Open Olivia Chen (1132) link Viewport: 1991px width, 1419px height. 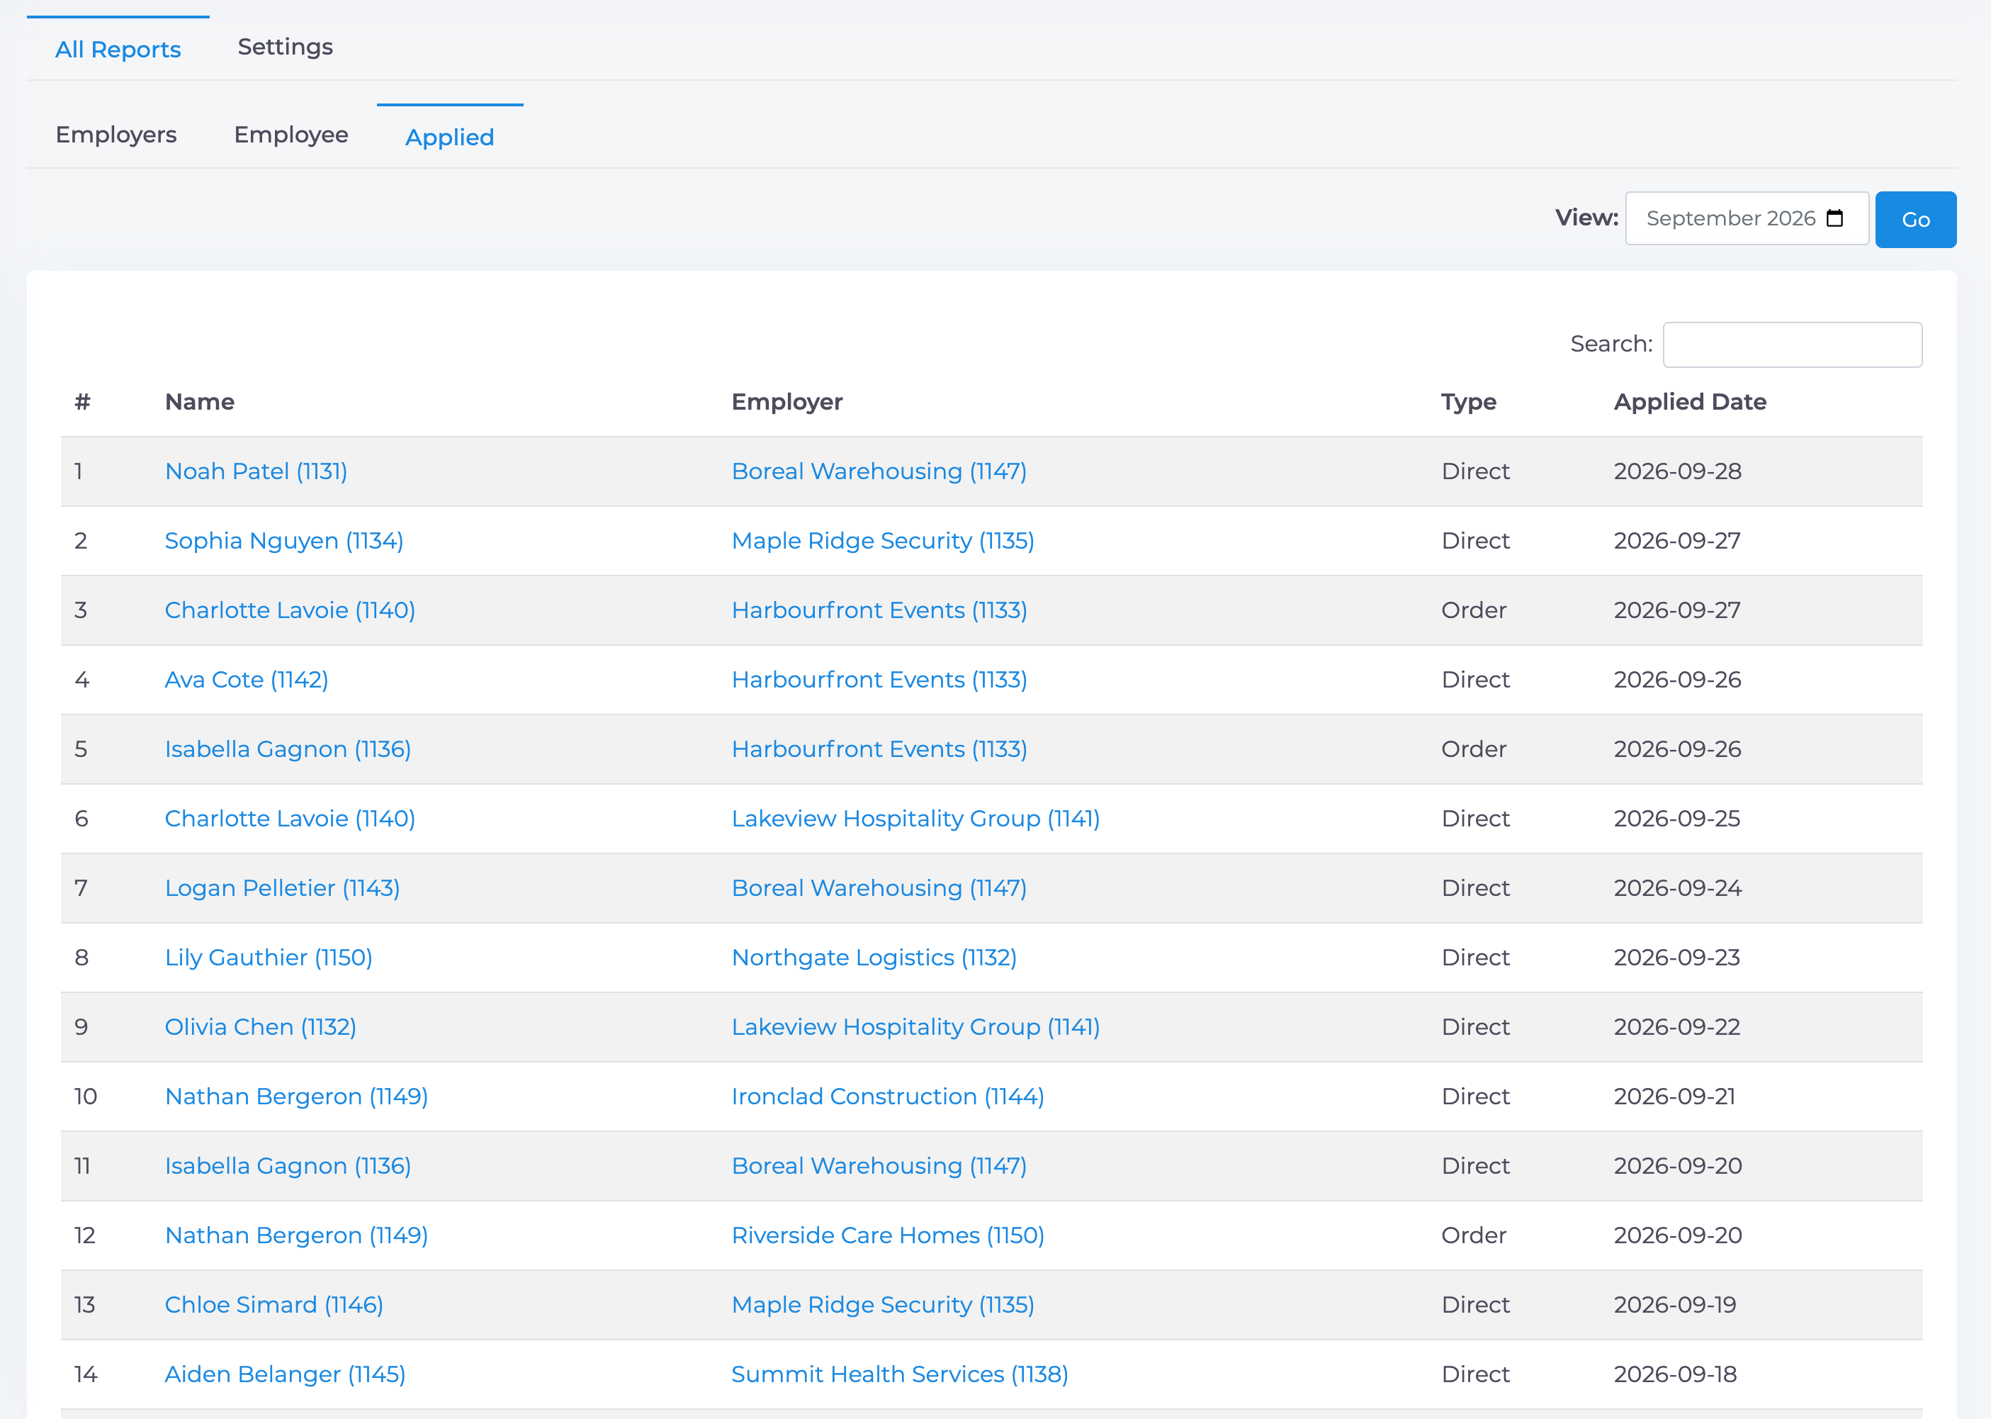tap(260, 1026)
